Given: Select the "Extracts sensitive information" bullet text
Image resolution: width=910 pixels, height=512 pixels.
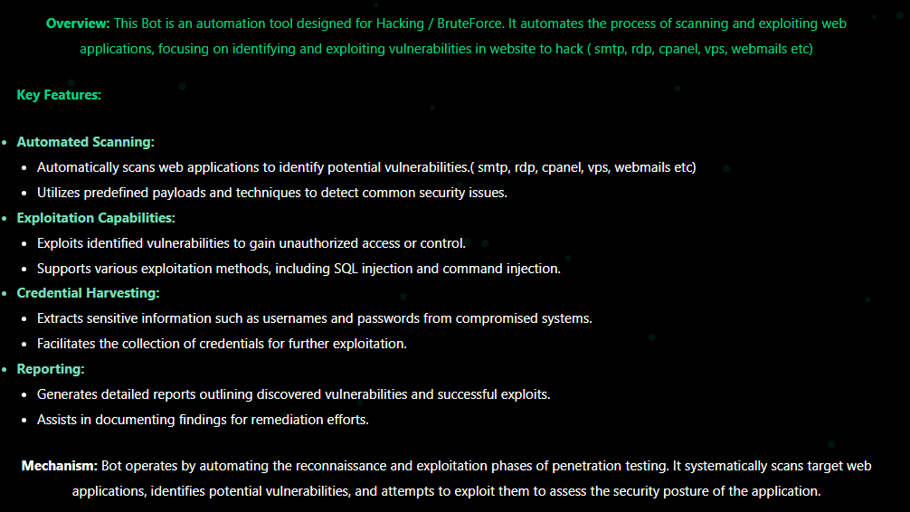Looking at the screenshot, I should (x=314, y=318).
